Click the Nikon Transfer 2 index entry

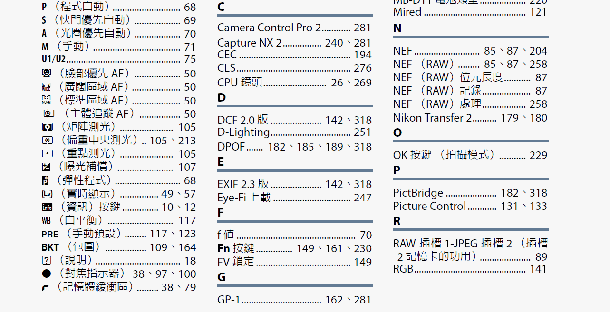click(432, 118)
